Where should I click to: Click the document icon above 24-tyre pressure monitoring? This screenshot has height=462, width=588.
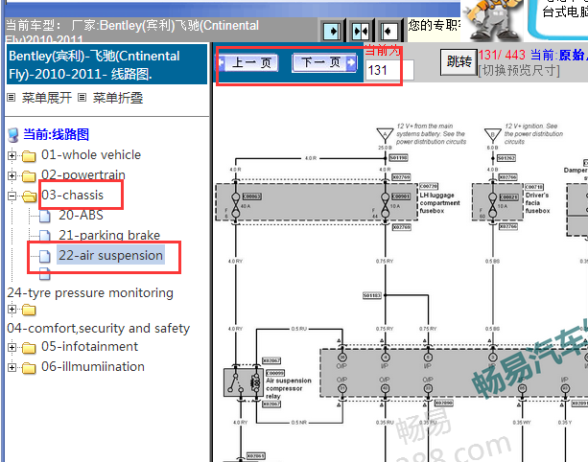click(x=45, y=274)
